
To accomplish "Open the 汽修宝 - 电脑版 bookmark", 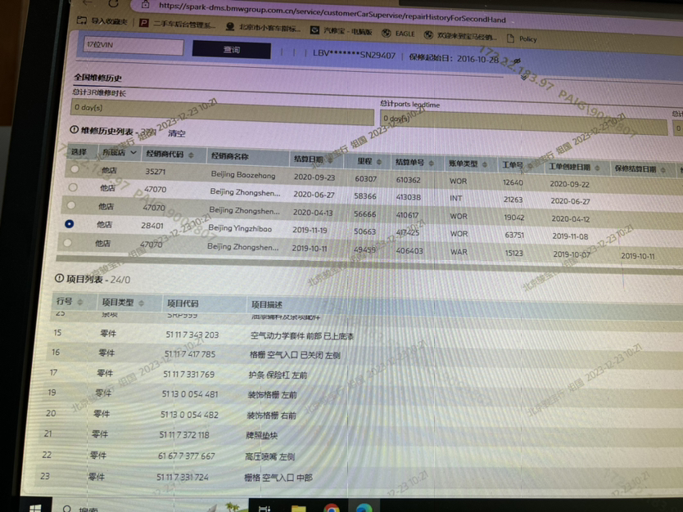I will click(341, 31).
